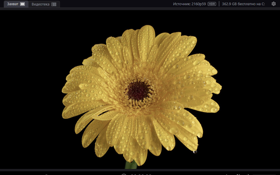Click the round icon at bottom left
This screenshot has height=175, width=280.
point(46,174)
